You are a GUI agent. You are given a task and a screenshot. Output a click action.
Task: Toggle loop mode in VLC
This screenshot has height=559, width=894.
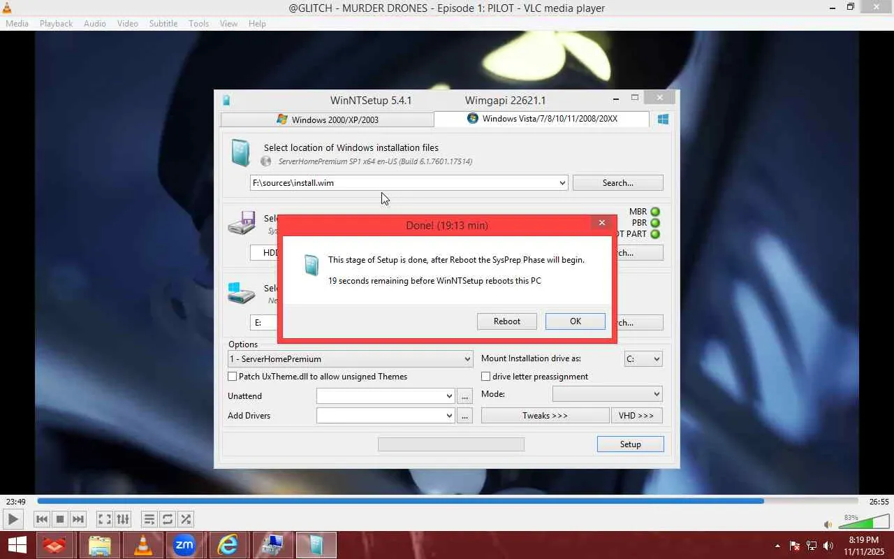coord(168,519)
